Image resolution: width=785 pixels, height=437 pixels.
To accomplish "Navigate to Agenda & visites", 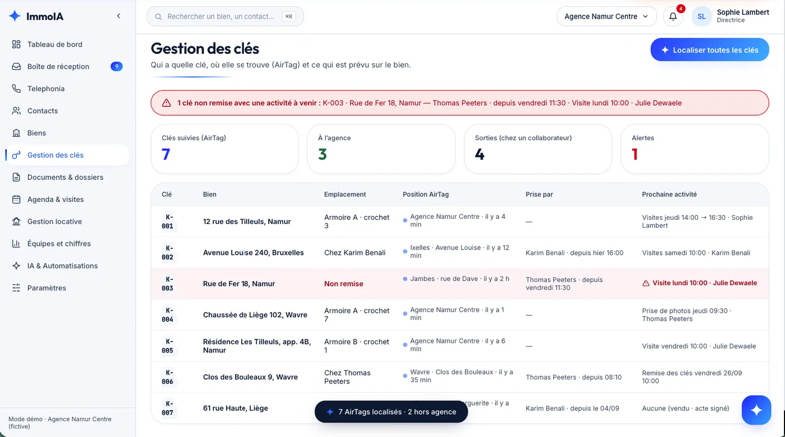I will click(x=68, y=199).
